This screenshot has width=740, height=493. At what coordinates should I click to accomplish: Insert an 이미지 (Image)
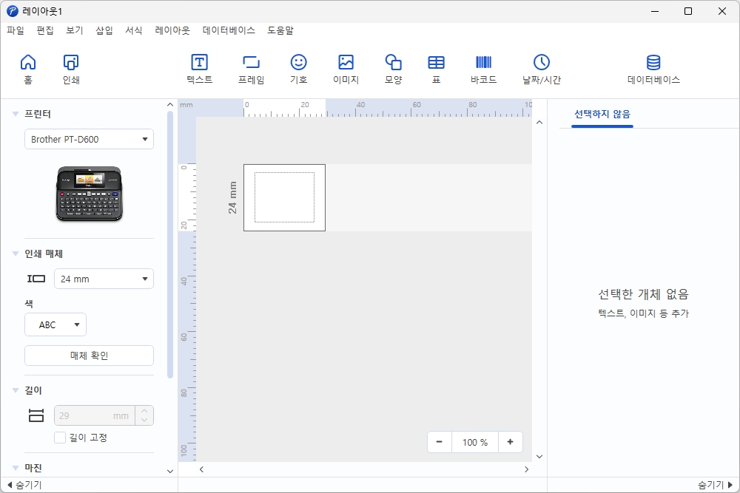(346, 69)
